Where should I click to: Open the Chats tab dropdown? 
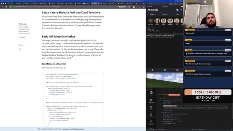pos(153,15)
